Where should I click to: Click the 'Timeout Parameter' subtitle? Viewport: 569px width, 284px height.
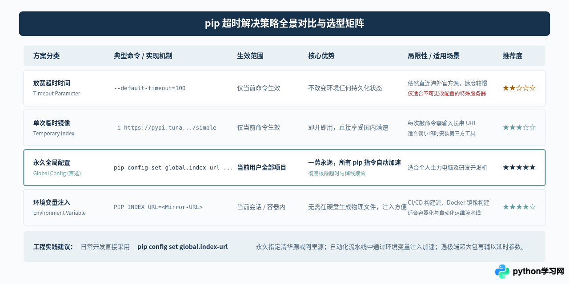pyautogui.click(x=57, y=94)
